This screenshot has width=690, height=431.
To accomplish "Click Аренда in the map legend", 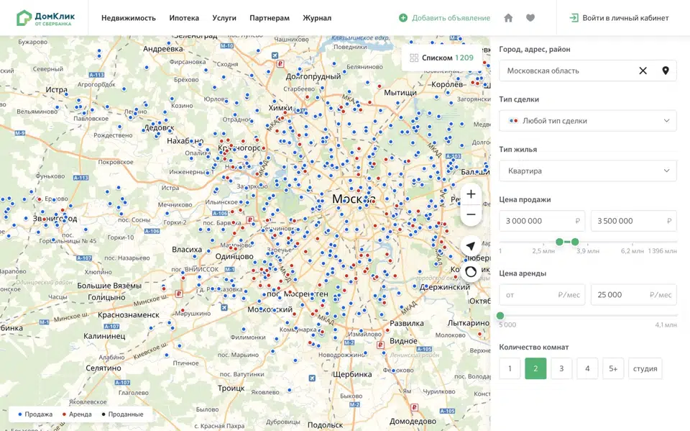I will click(77, 414).
